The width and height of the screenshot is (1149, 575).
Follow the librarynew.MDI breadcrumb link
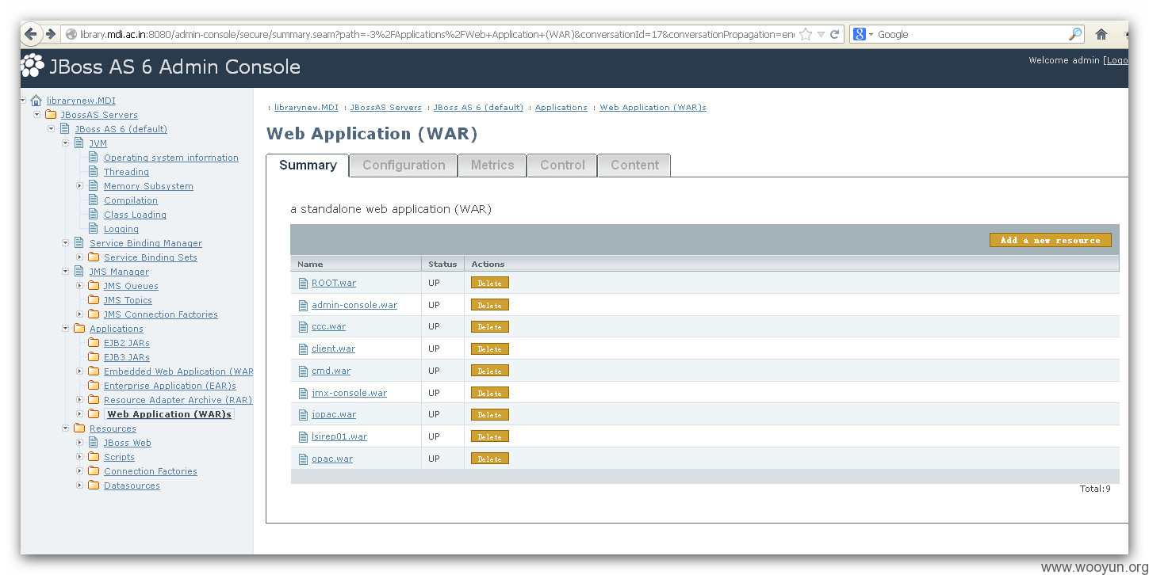click(x=306, y=108)
